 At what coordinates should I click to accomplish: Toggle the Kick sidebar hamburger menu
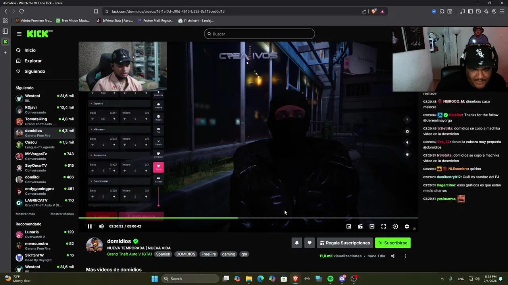click(19, 34)
